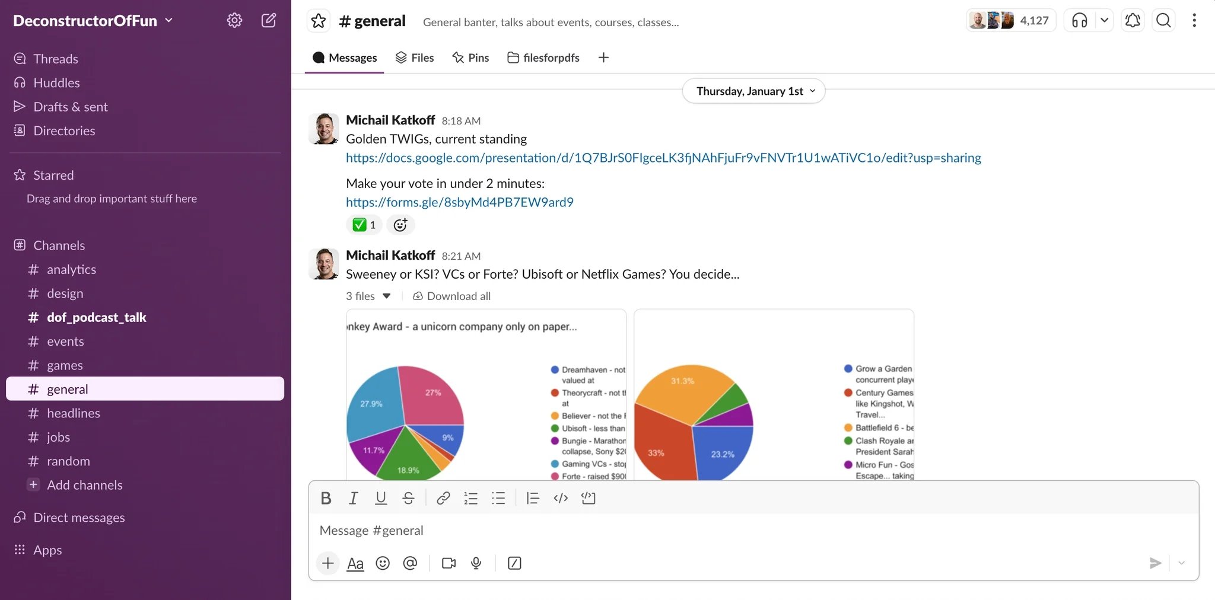Star the general channel
The height and width of the screenshot is (600, 1215).
[x=318, y=20]
